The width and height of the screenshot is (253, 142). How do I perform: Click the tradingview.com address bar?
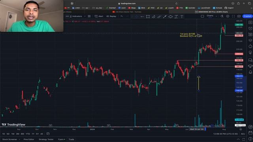pyautogui.click(x=127, y=4)
